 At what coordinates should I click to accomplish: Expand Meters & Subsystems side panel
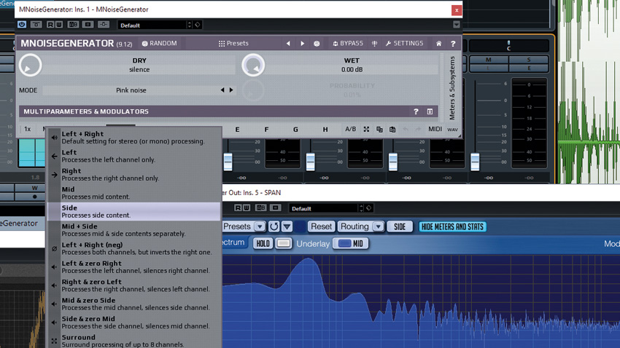[452, 88]
